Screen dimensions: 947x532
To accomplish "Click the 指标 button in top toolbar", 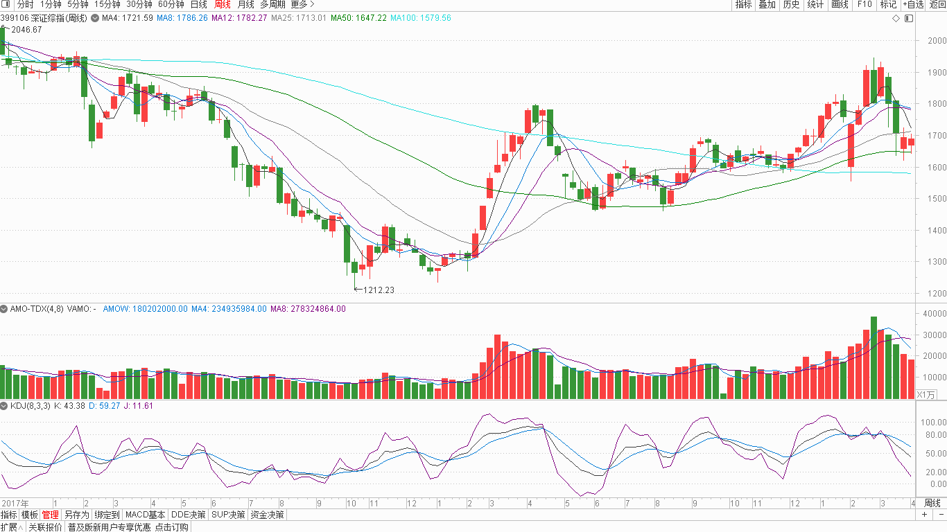I will coord(743,5).
